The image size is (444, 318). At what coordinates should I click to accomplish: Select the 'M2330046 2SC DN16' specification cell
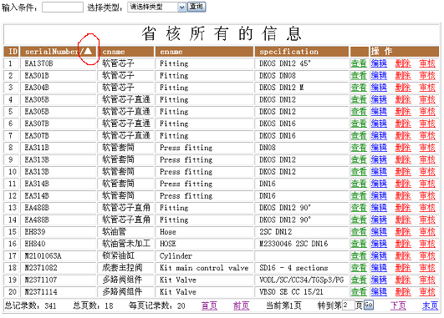click(x=302, y=244)
